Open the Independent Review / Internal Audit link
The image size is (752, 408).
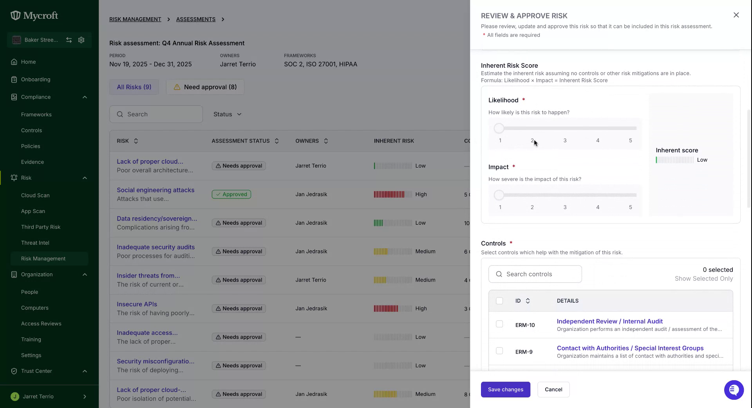coord(610,321)
